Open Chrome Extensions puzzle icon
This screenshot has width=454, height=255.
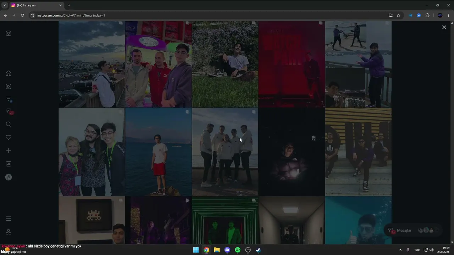pyautogui.click(x=427, y=15)
